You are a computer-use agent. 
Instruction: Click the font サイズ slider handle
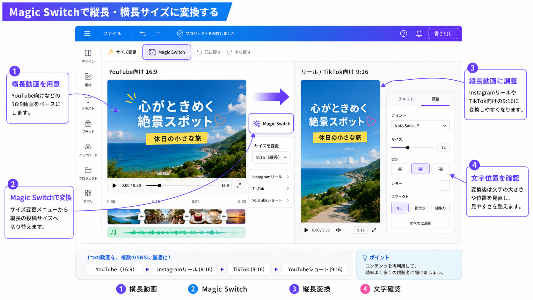pyautogui.click(x=408, y=148)
